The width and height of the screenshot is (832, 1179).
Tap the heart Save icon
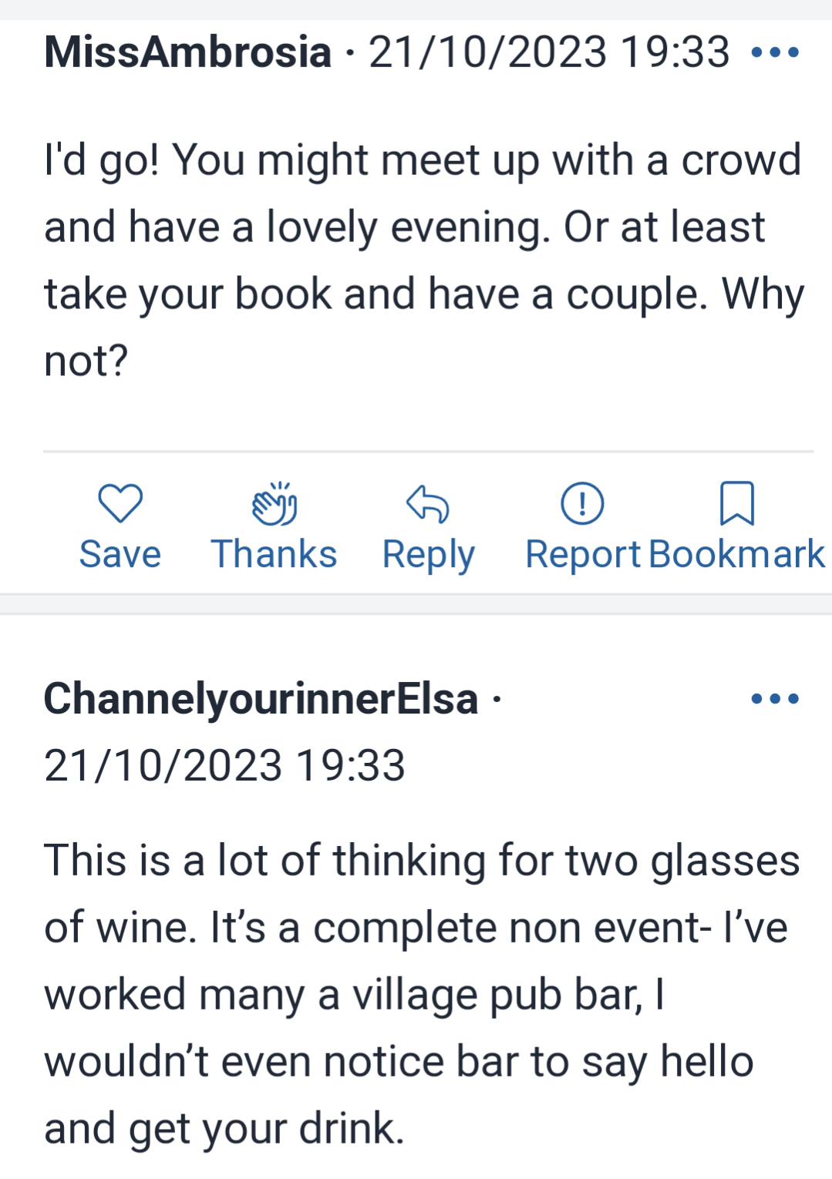click(x=120, y=503)
